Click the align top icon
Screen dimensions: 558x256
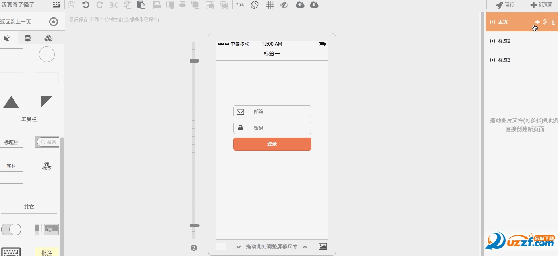170,5
